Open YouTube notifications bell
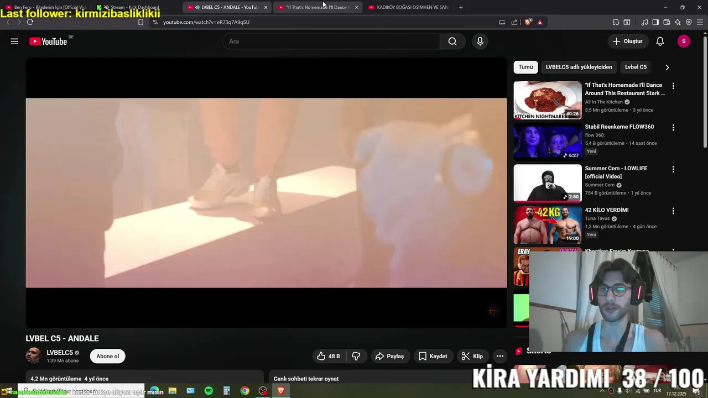Screen dimensions: 708x398 pos(660,41)
